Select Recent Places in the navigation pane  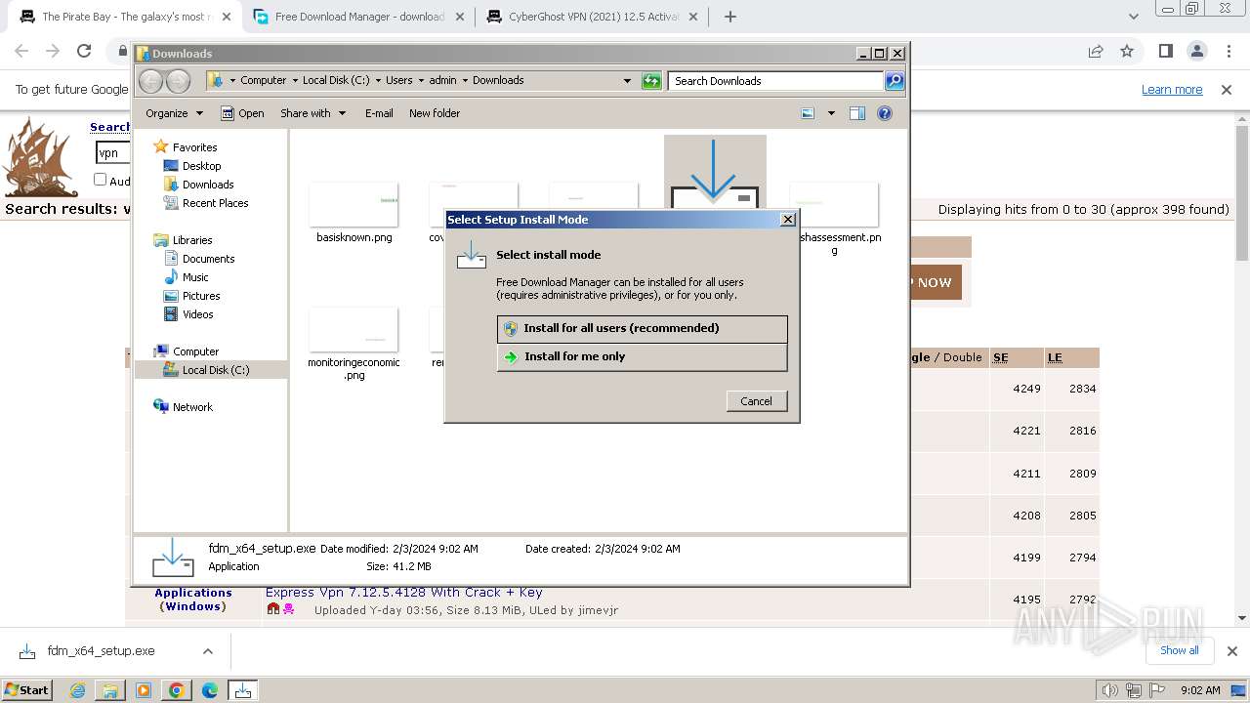click(x=215, y=203)
